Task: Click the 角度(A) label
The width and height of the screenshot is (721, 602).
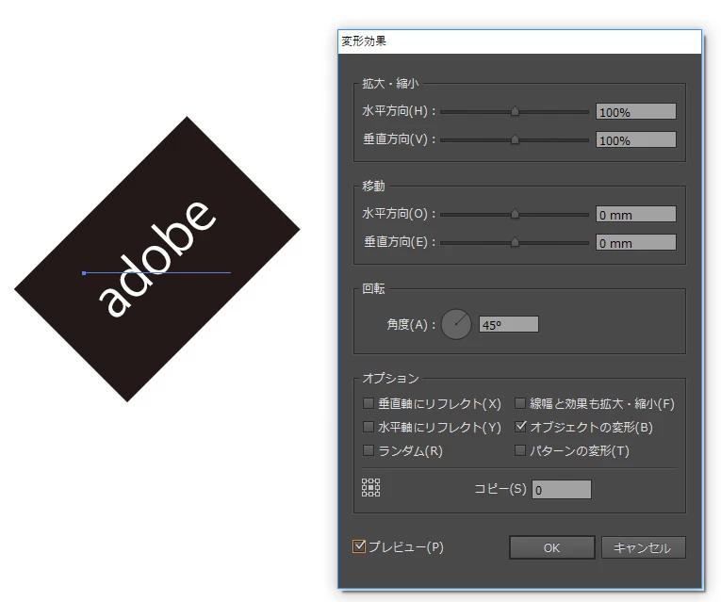Action: (411, 324)
